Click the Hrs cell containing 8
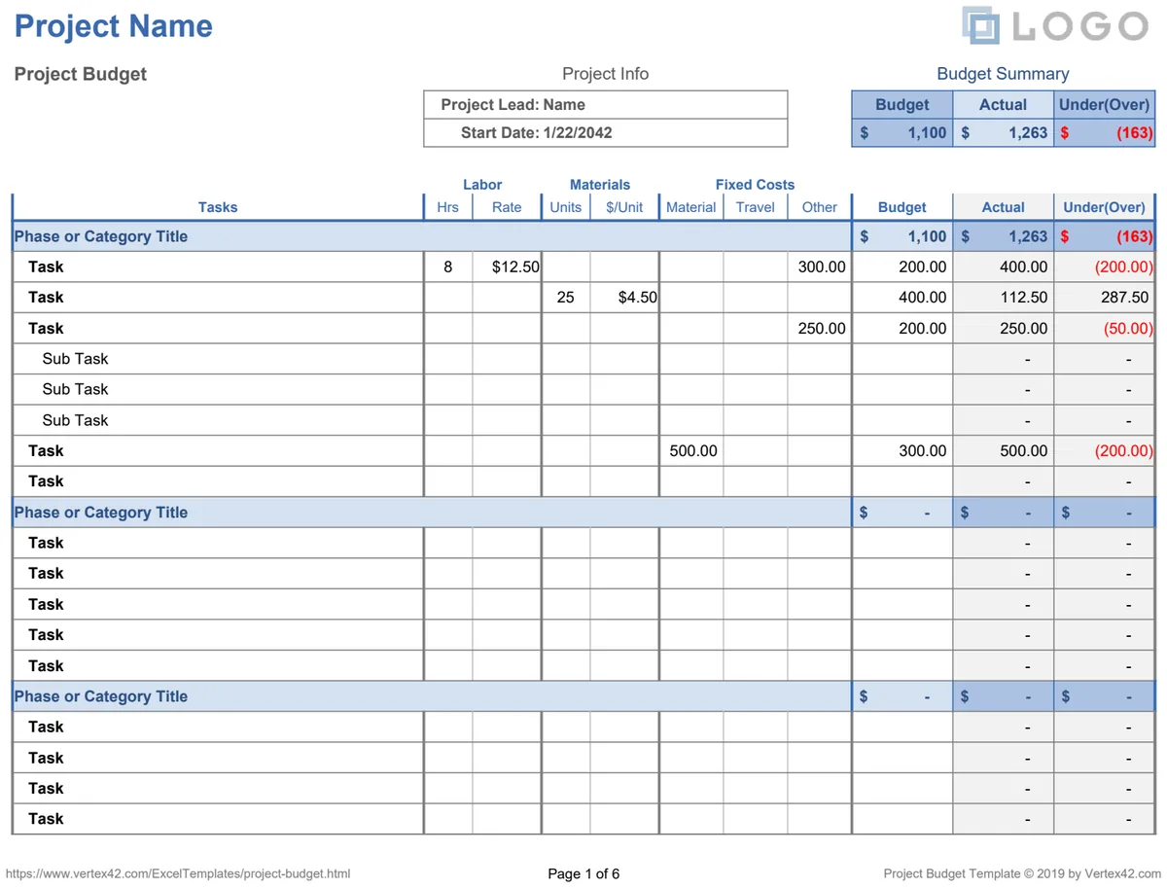This screenshot has width=1167, height=888. [x=448, y=266]
